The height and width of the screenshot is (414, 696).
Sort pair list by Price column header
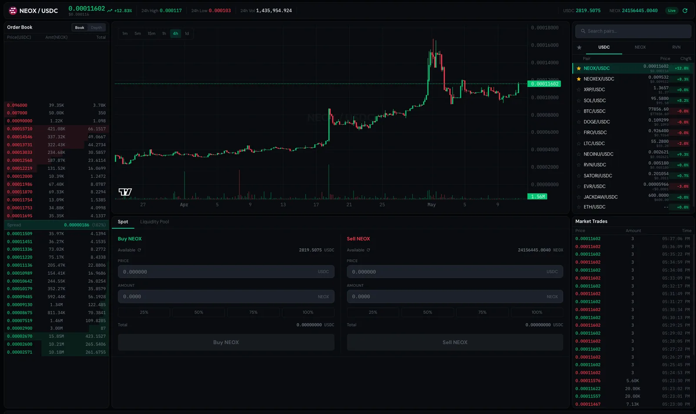665,59
